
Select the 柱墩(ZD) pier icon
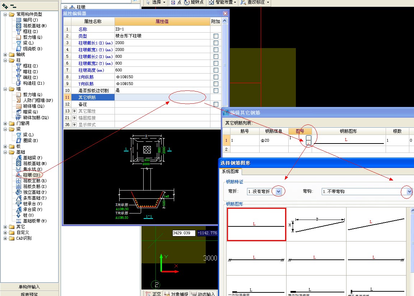pos(18,175)
